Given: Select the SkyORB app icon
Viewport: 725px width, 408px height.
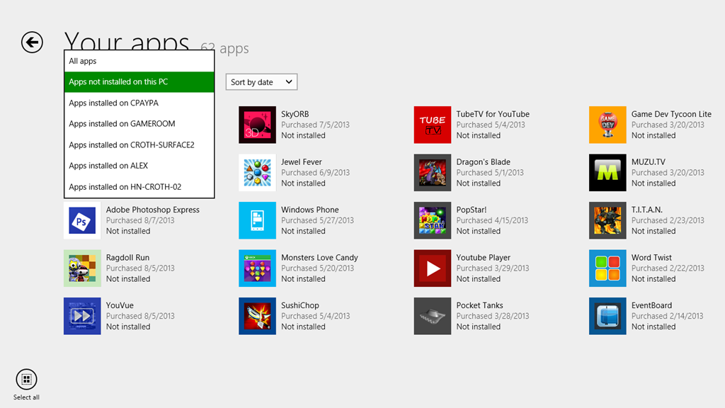Looking at the screenshot, I should pyautogui.click(x=257, y=125).
